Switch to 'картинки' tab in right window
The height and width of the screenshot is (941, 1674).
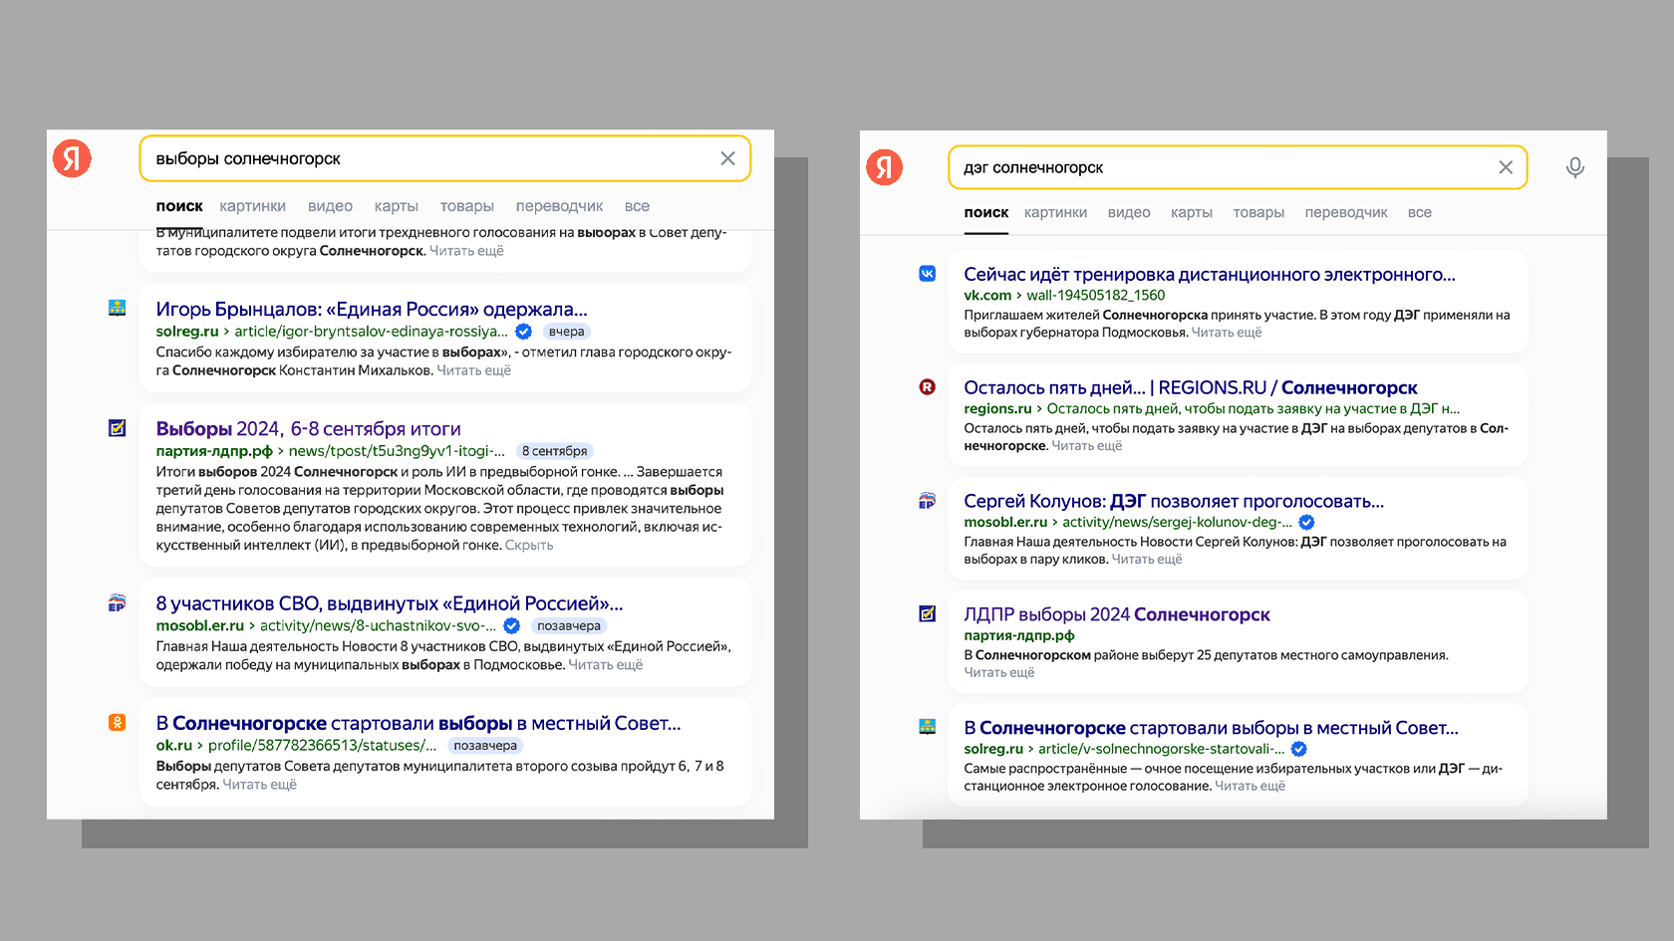click(1055, 213)
